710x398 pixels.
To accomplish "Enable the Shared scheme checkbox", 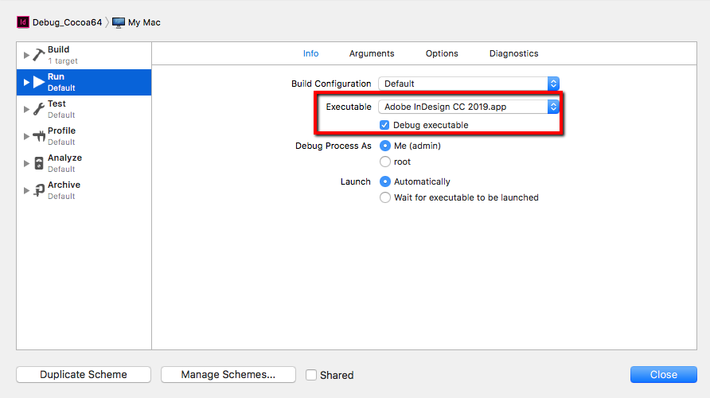I will [312, 375].
